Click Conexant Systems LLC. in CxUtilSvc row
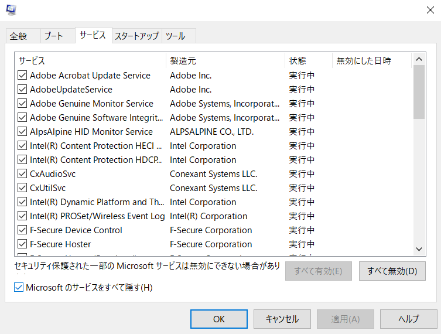 [213, 188]
